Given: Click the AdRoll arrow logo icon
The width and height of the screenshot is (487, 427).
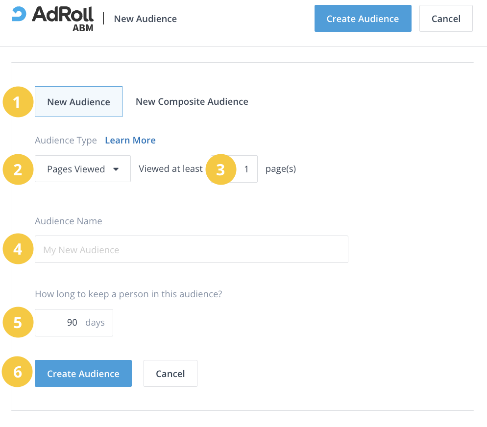Looking at the screenshot, I should 19,14.
